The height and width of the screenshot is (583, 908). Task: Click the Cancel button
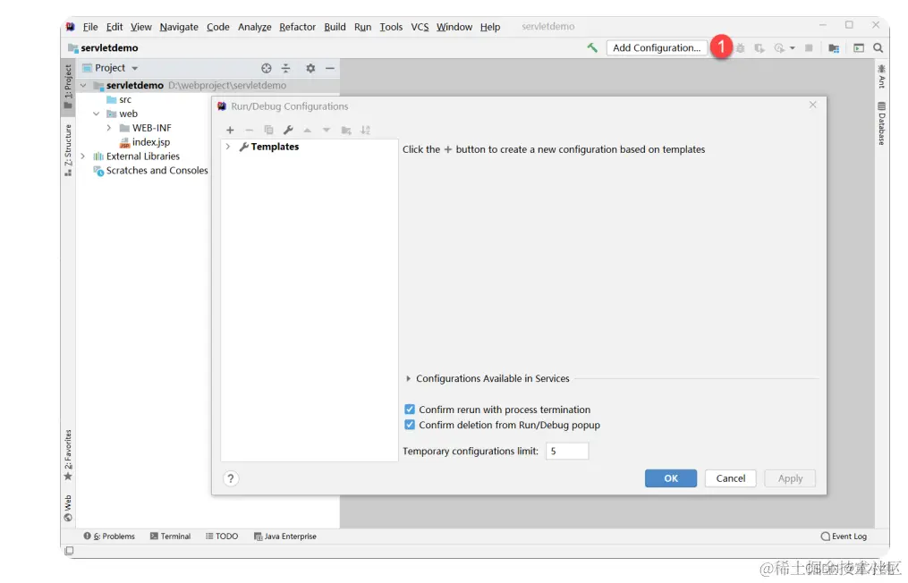tap(731, 478)
